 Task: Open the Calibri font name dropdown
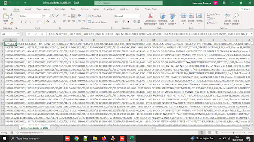41,16
